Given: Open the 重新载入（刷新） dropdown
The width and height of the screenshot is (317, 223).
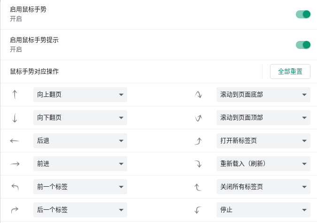Looking at the screenshot, I should pos(263,164).
